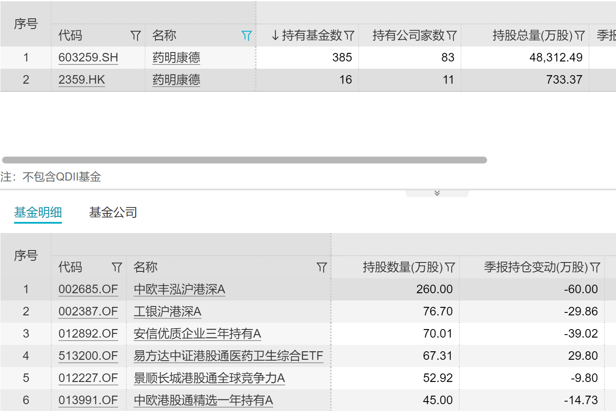Open filter icon for 持有基金数 column
The width and height of the screenshot is (616, 411).
[349, 36]
